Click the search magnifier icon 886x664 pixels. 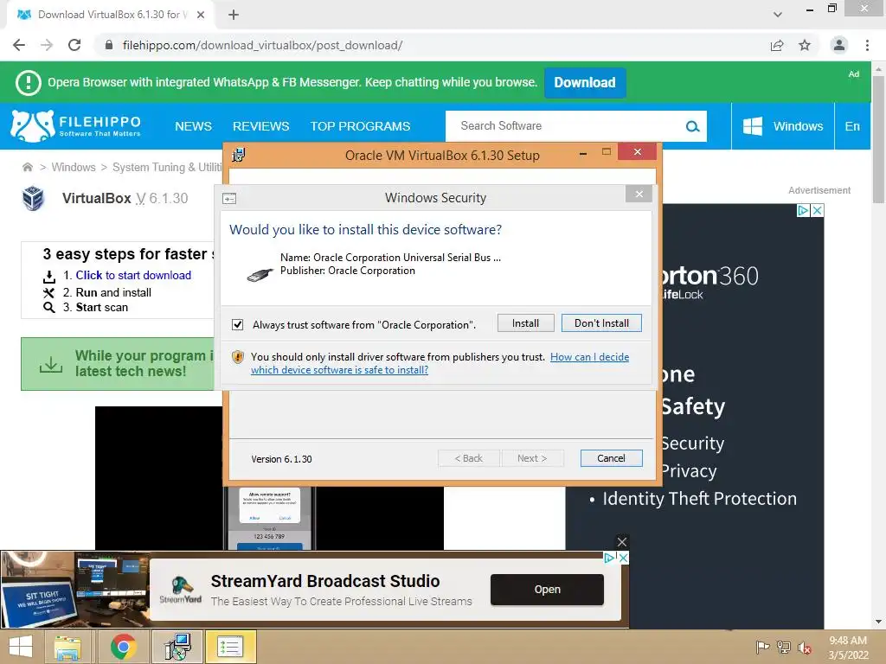(692, 126)
